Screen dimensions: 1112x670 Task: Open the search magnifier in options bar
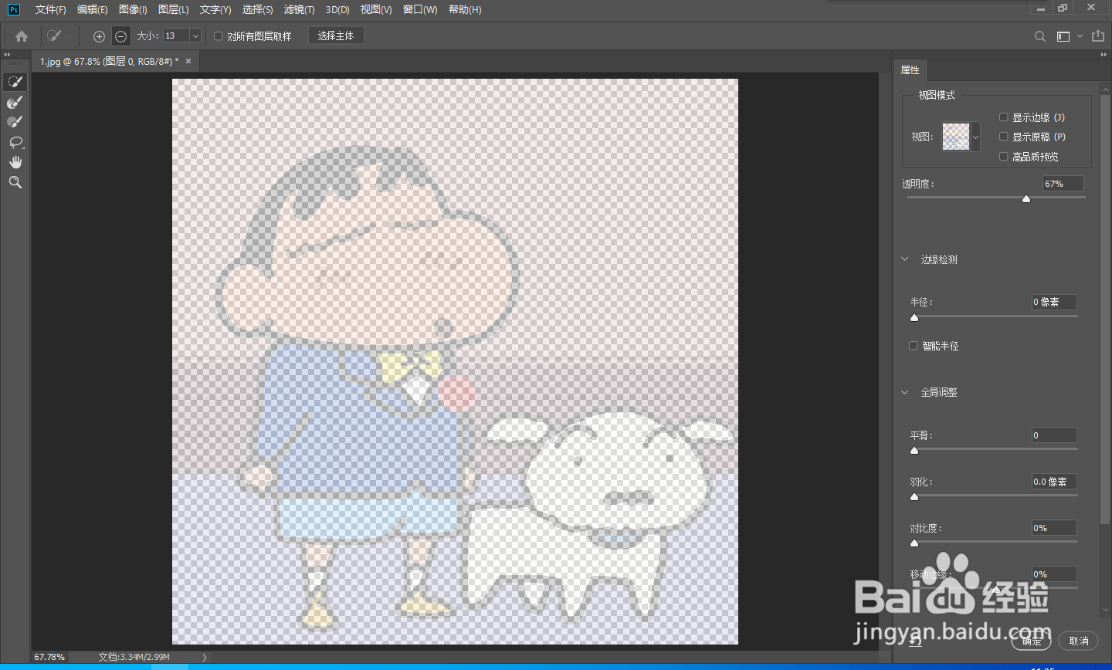[x=1040, y=36]
